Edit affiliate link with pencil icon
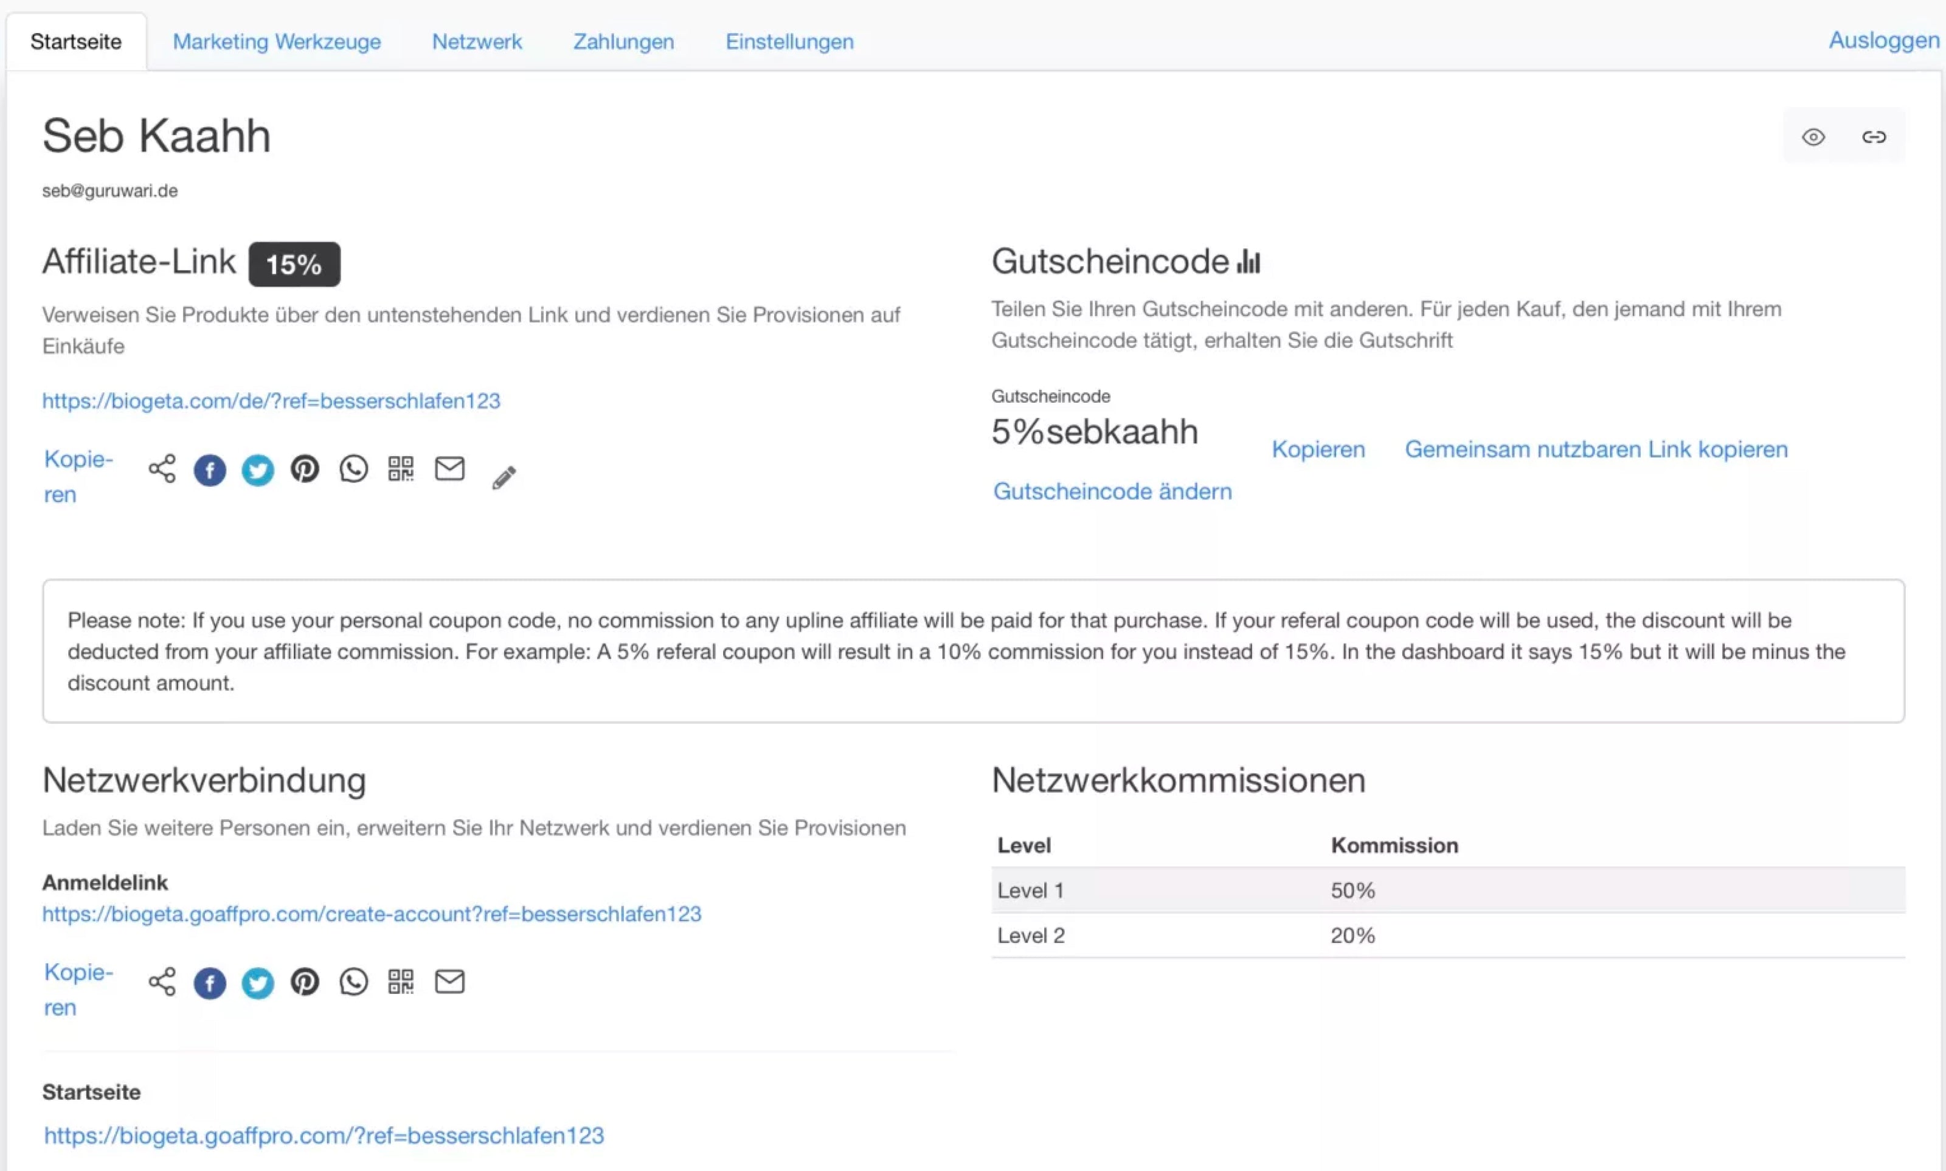 pos(504,476)
